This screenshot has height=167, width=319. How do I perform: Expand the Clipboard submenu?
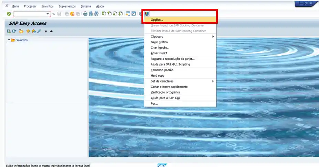pos(180,36)
